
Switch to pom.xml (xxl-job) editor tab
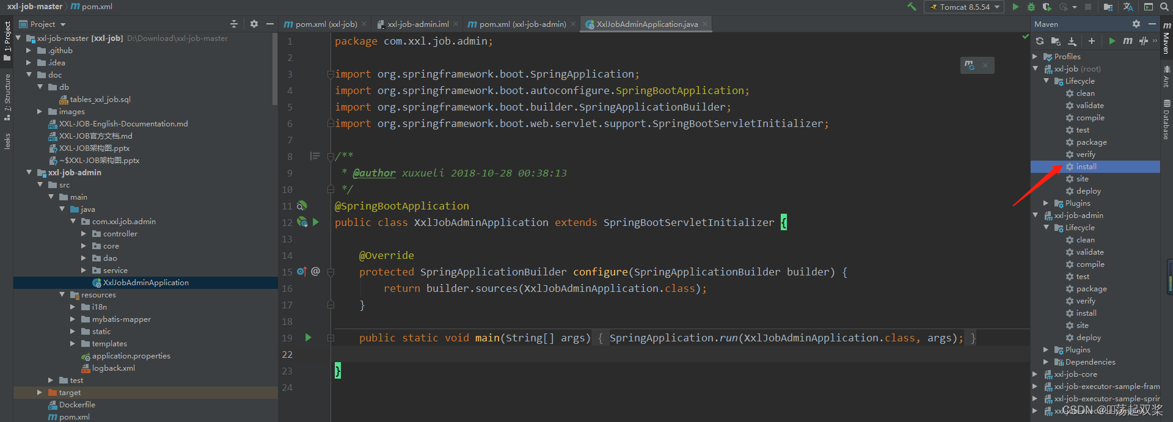pos(326,24)
